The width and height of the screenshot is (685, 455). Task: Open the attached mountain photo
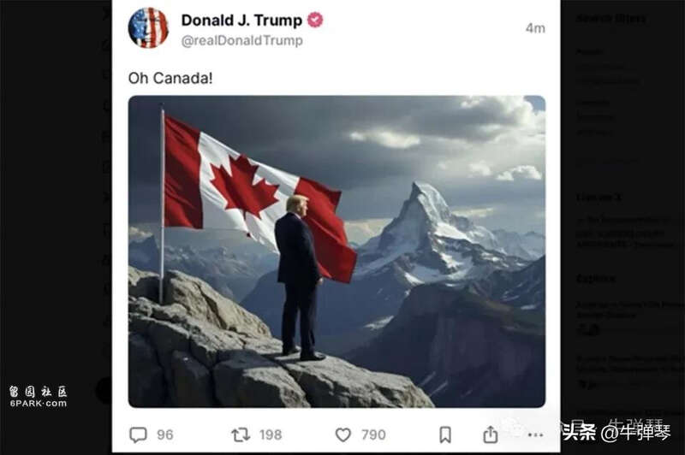click(x=337, y=251)
